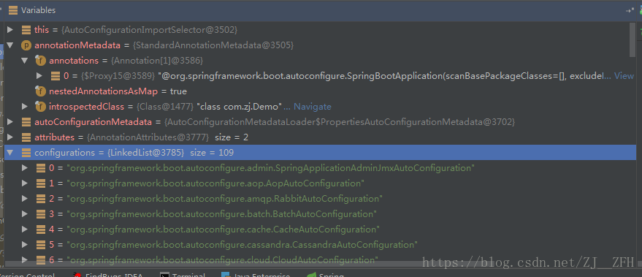Select the RabbitAutoConfiguration string value
642x277 pixels.
[224, 199]
